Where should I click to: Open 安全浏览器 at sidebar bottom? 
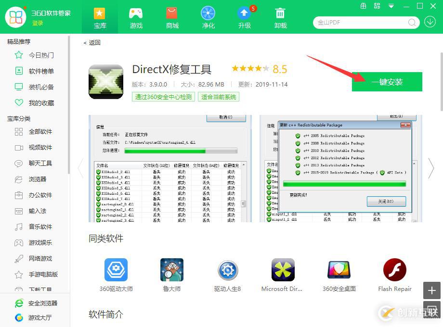tap(36, 303)
